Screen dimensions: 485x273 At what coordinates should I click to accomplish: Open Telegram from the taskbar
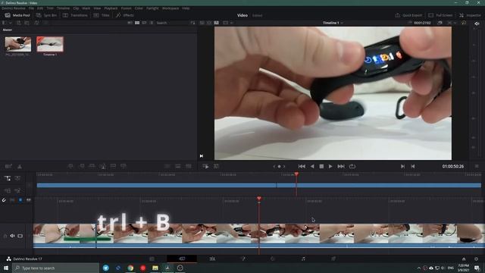106,268
